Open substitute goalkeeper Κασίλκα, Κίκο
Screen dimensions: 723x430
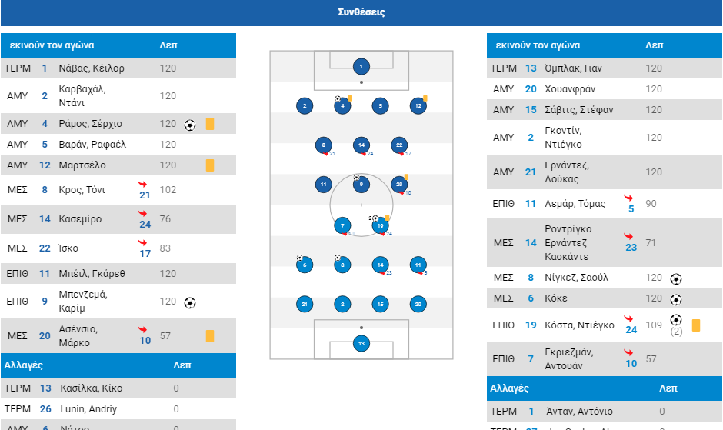92,388
